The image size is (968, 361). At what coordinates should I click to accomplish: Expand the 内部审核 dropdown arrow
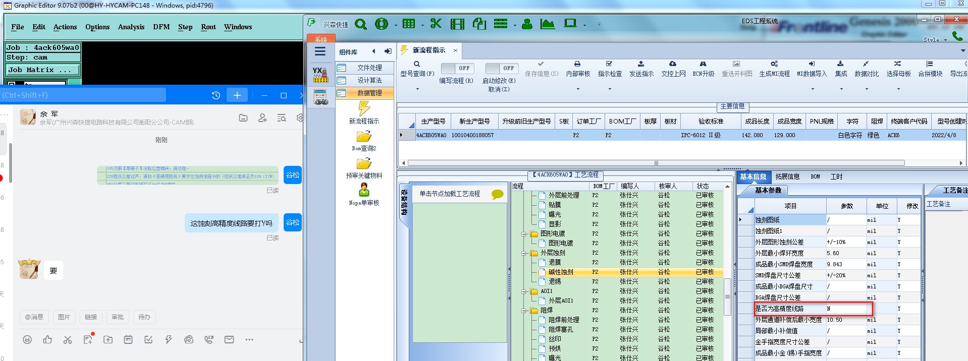click(x=578, y=89)
